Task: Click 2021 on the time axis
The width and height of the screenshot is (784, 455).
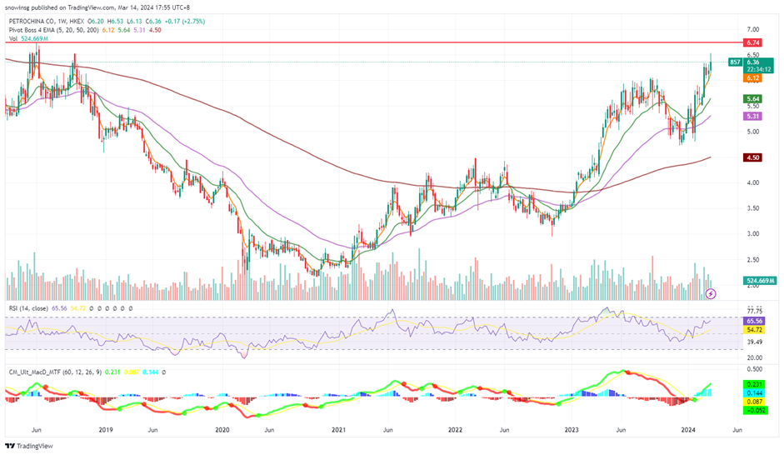Action: [338, 430]
